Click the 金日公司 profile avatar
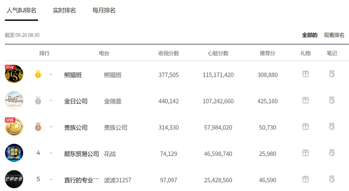This screenshot has height=191, width=349. tap(14, 100)
